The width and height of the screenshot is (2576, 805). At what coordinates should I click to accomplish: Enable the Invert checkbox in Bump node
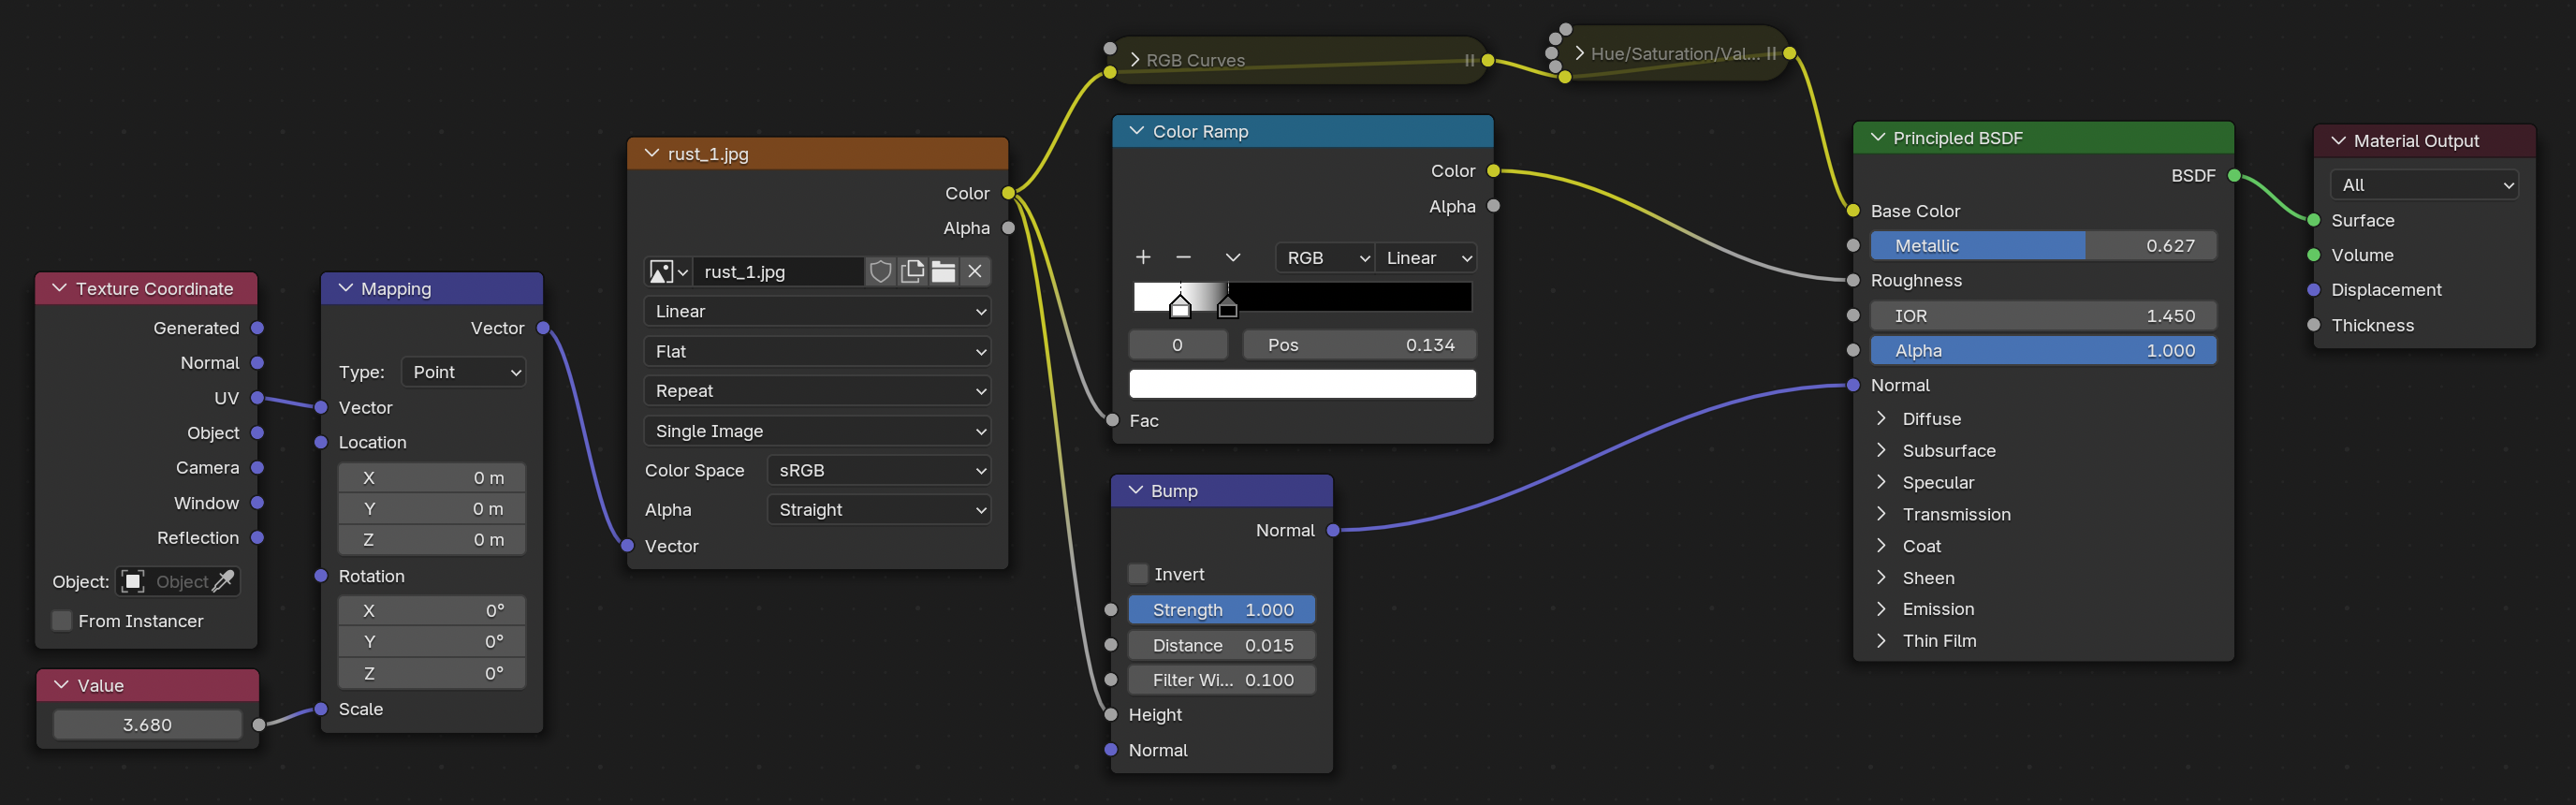[1138, 574]
